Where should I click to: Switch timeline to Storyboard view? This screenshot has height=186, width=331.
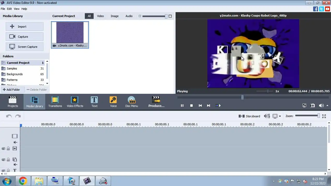(249, 116)
